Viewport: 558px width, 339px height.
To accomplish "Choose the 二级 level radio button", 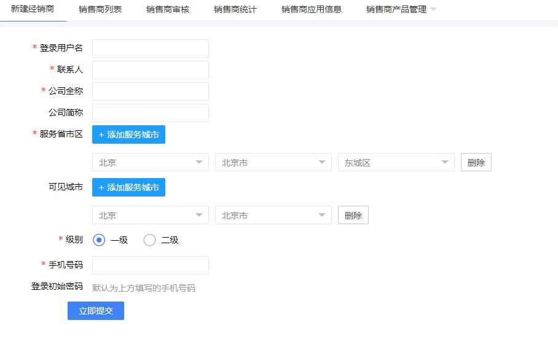I will tap(149, 240).
